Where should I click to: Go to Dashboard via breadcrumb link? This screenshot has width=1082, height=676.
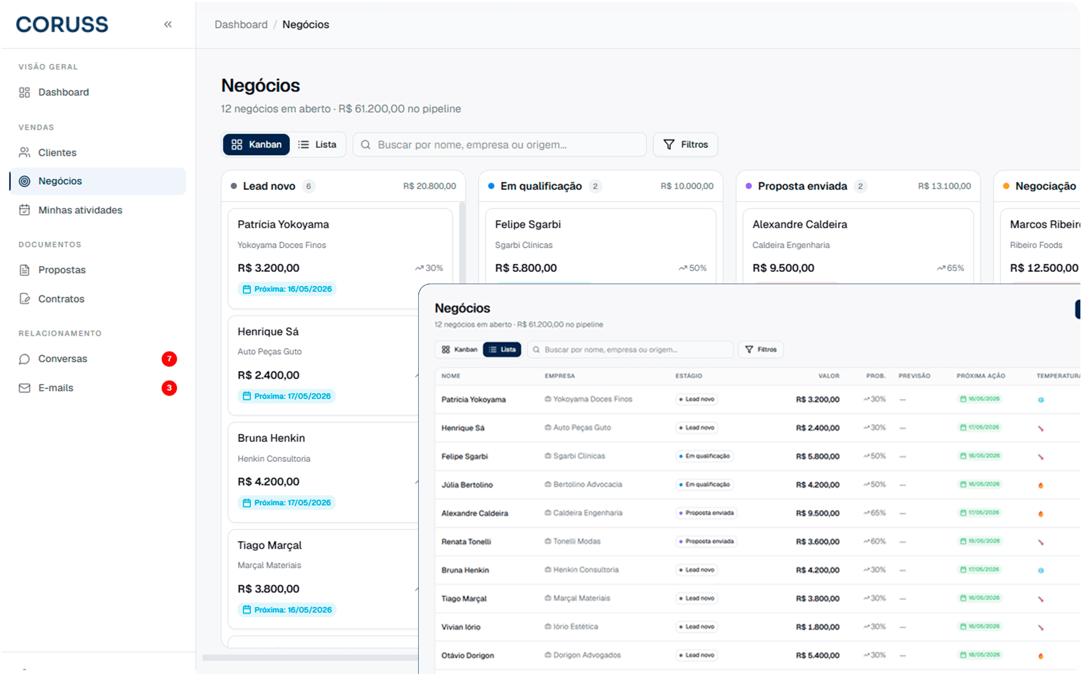(x=241, y=25)
